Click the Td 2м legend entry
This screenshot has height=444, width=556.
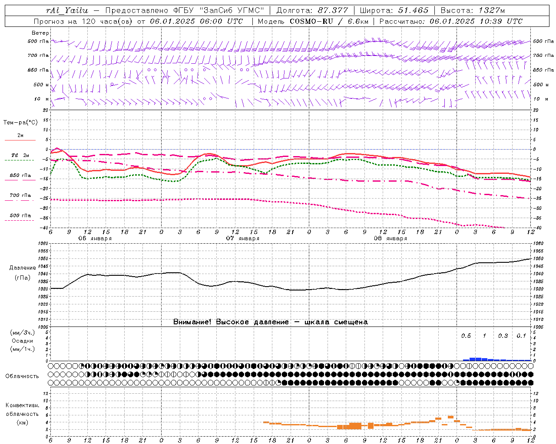click(20, 155)
